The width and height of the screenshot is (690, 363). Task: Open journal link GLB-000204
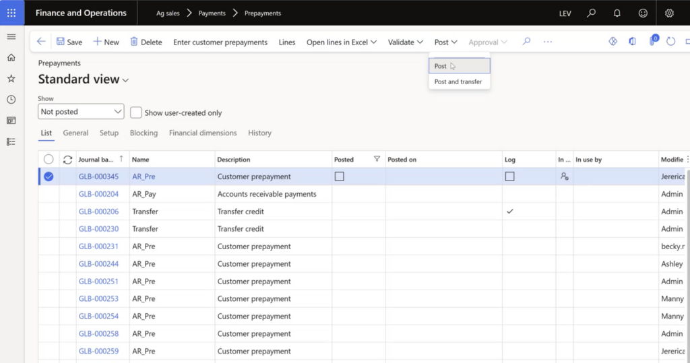(98, 194)
